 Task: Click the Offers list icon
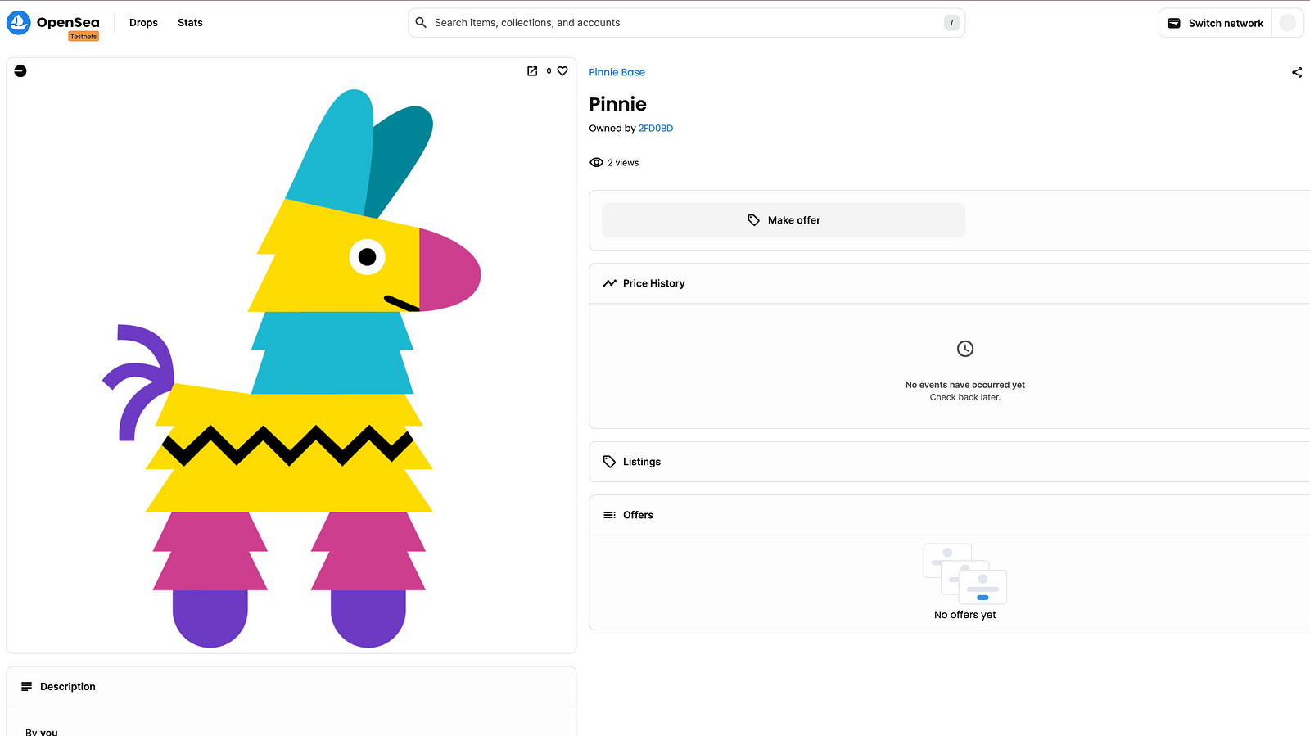coord(609,515)
